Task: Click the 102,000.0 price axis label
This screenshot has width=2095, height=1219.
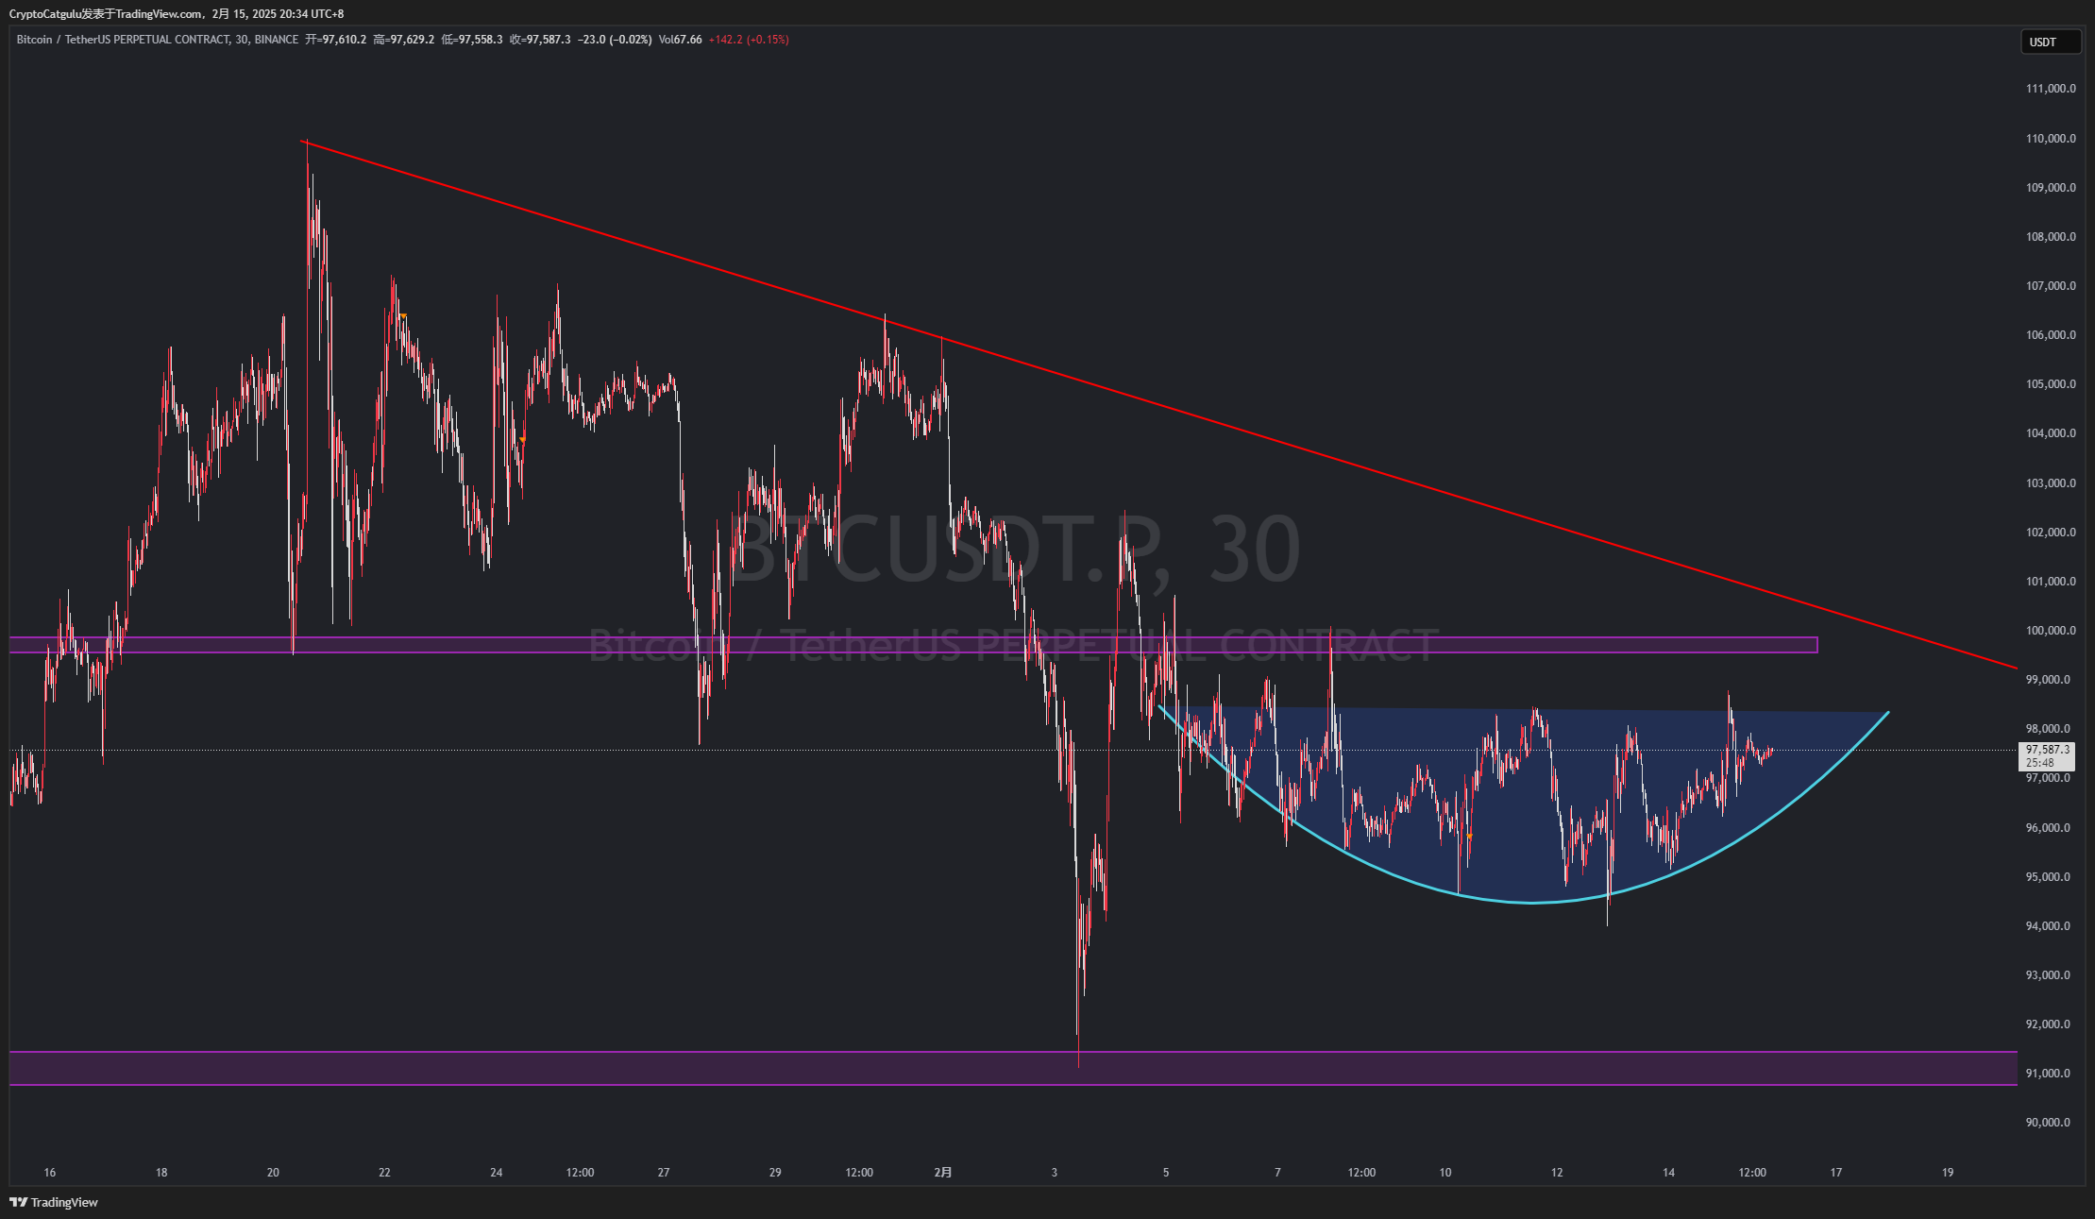Action: pyautogui.click(x=2051, y=532)
